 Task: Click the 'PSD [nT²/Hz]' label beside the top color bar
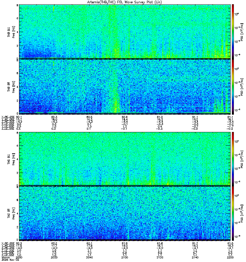[x=242, y=31]
